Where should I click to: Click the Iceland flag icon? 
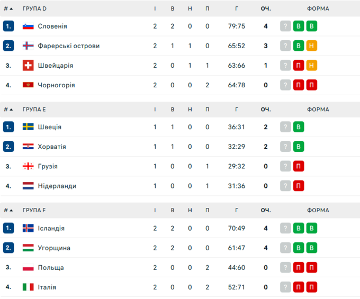tap(28, 228)
